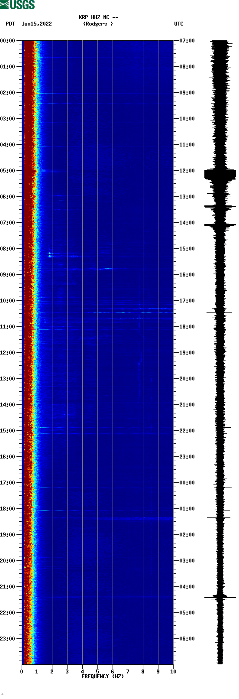Click the 12:00 PDT time label
The width and height of the screenshot is (239, 699).
click(x=8, y=353)
